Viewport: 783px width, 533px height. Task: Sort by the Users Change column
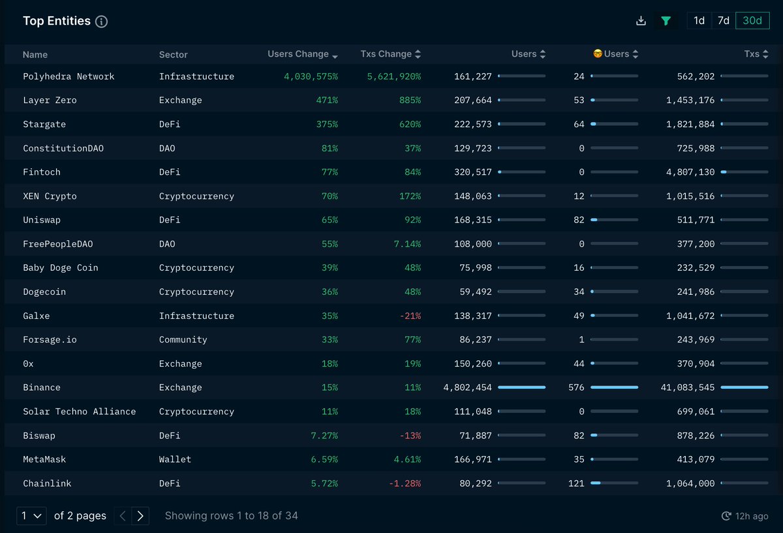point(303,54)
